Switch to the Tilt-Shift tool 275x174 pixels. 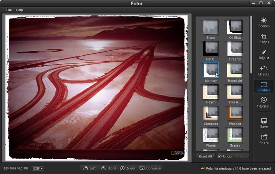(264, 102)
